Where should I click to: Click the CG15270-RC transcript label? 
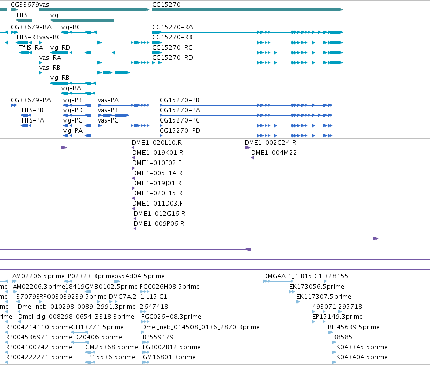click(172, 48)
